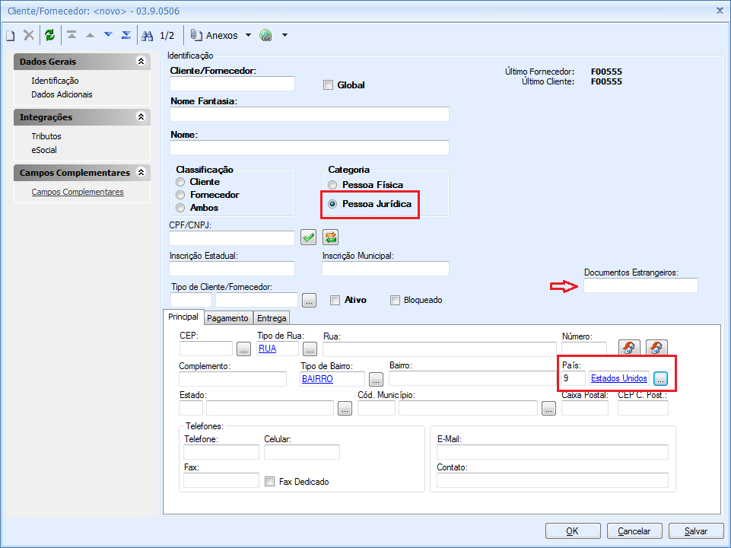This screenshot has width=731, height=548.
Task: Open dropdown arrow beside globe icon
Action: [284, 35]
